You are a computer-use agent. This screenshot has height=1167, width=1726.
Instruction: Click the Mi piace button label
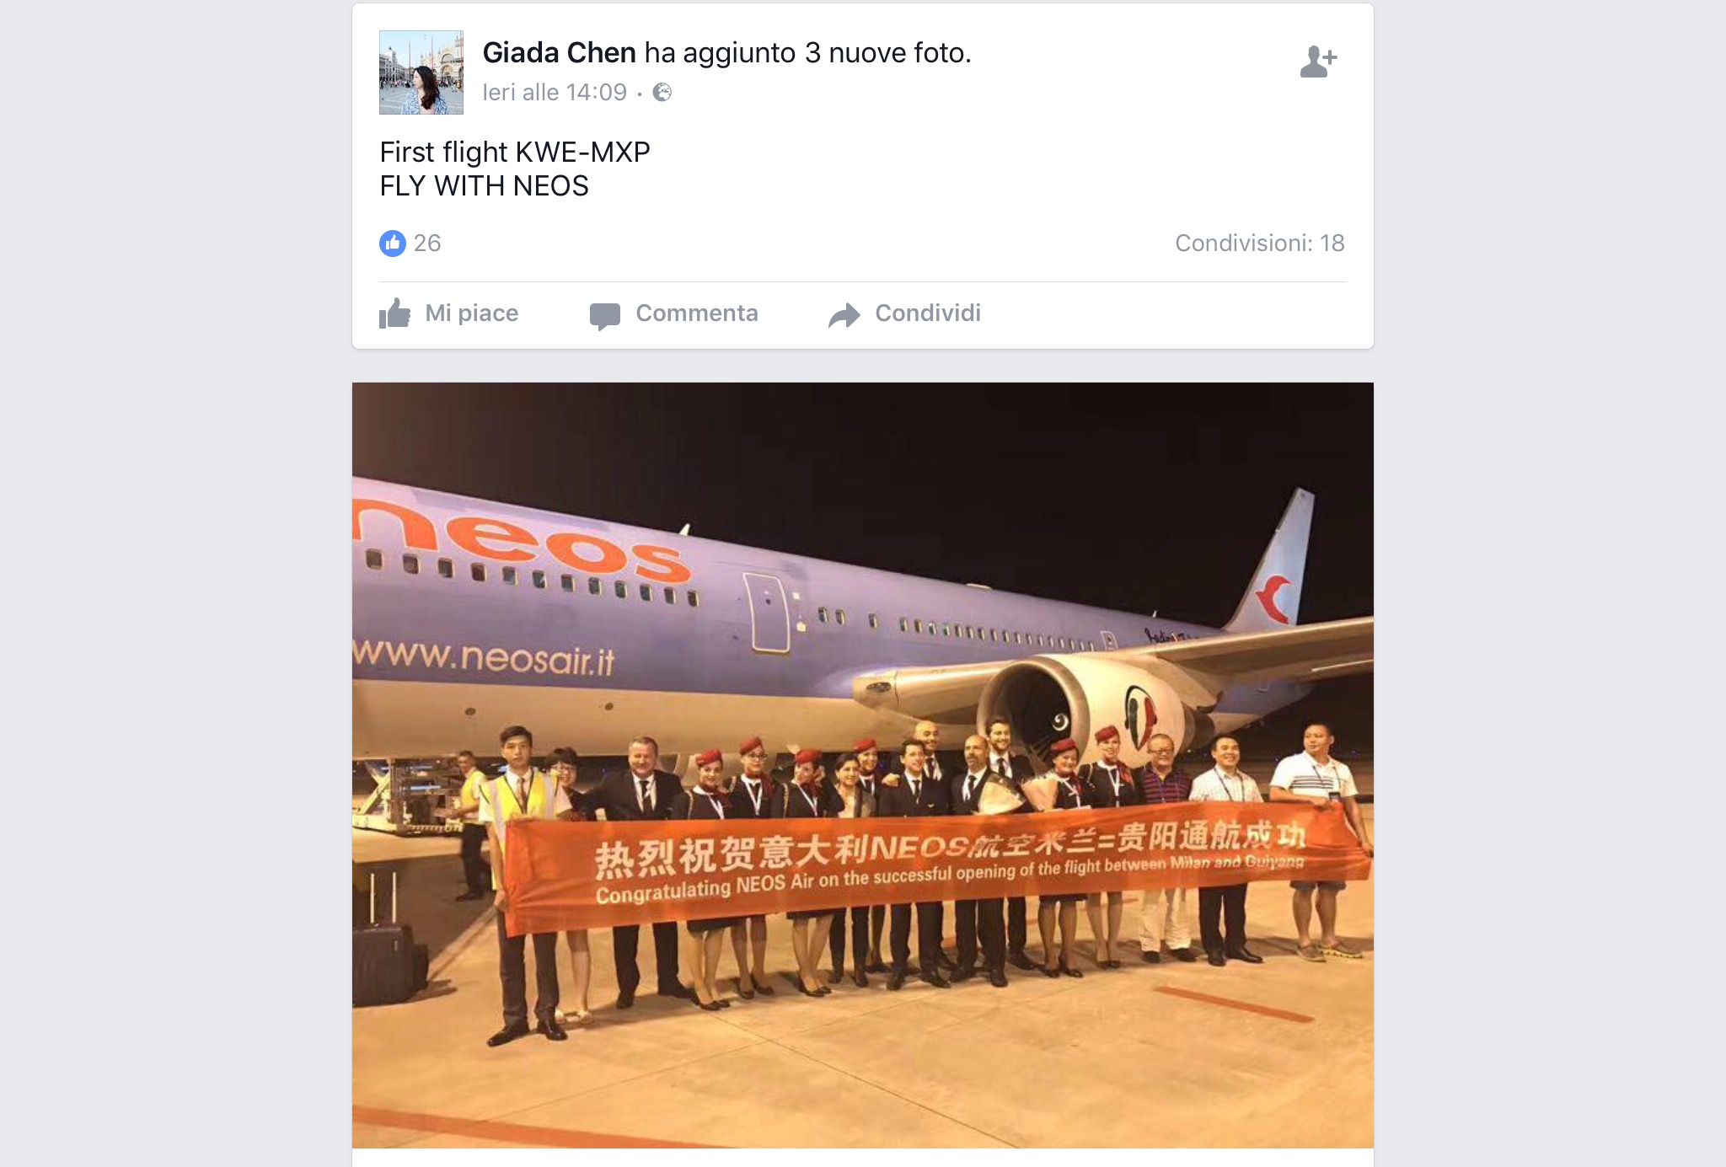[472, 313]
